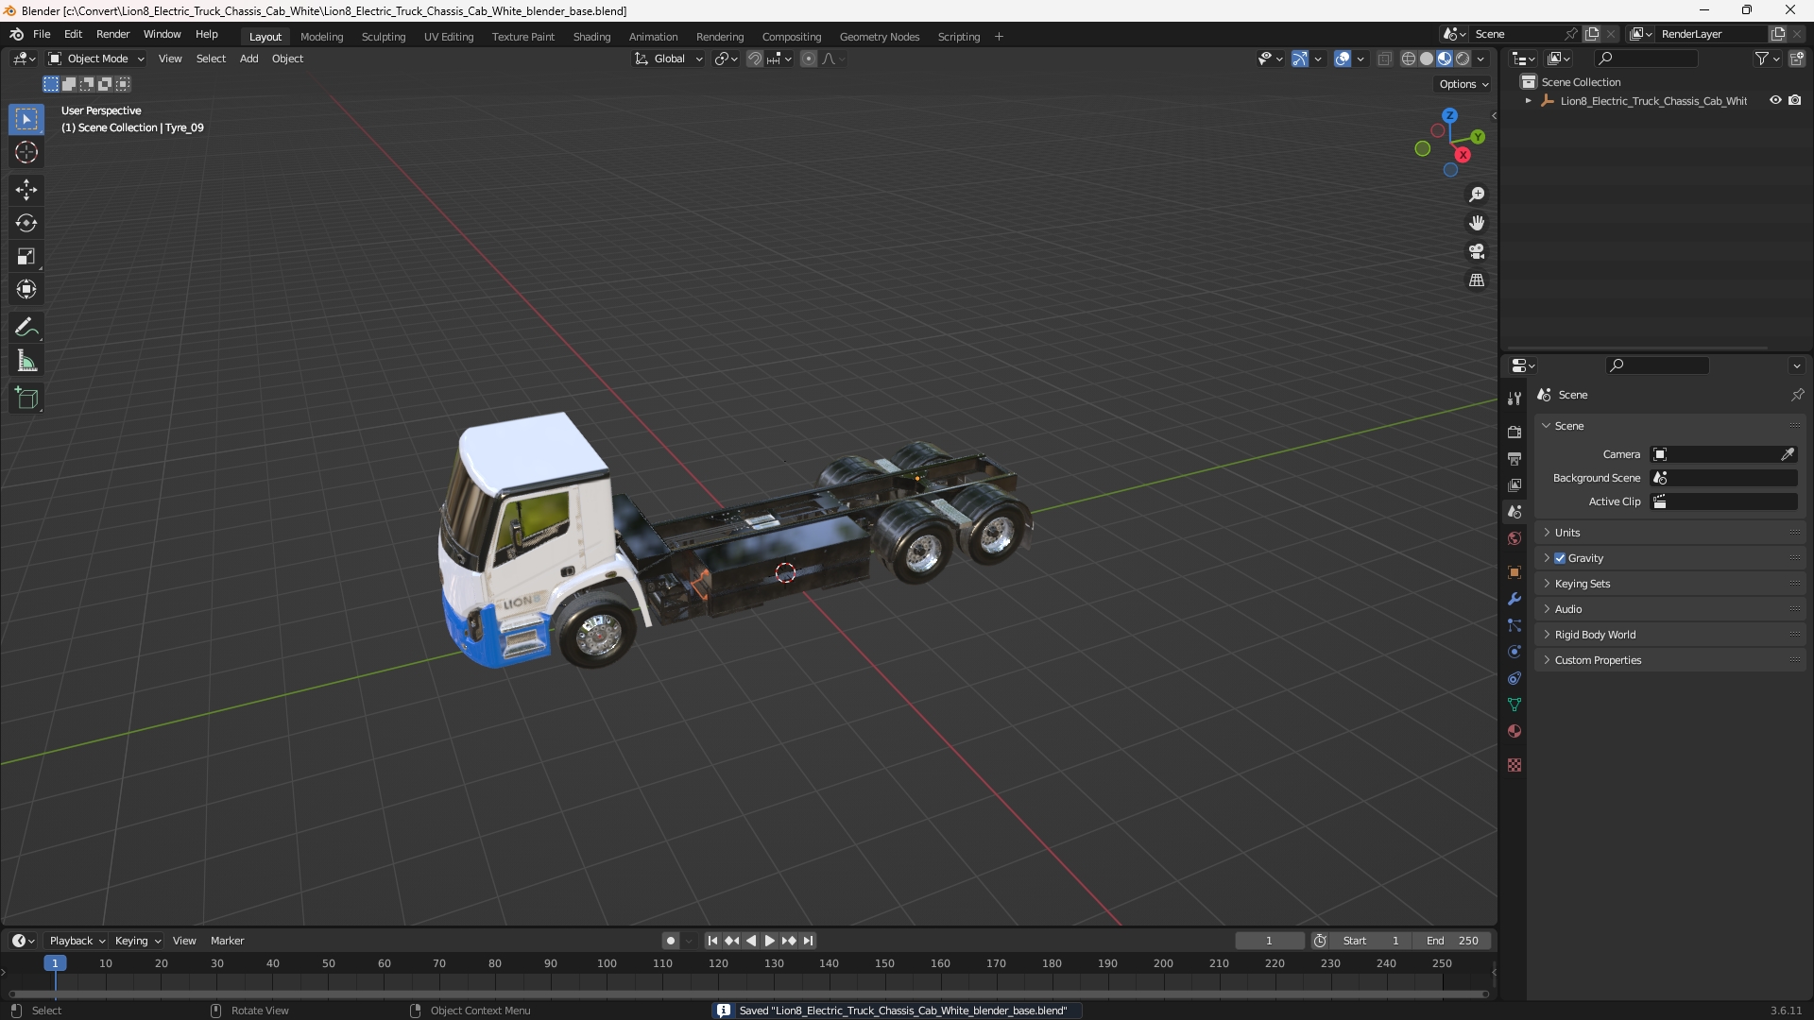
Task: Jump to timeline start frame
Action: [x=712, y=941]
